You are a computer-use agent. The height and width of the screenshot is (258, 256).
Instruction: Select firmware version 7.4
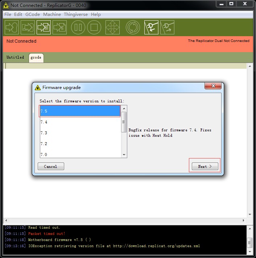coord(80,122)
